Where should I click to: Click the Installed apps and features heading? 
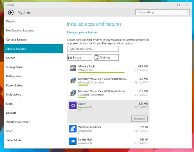(94, 24)
